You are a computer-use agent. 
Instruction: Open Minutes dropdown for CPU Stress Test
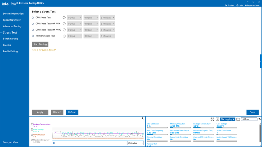[x=107, y=18]
